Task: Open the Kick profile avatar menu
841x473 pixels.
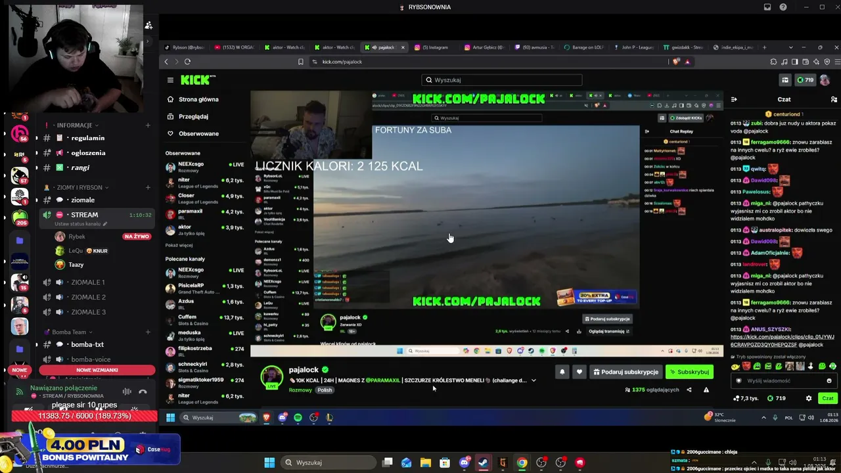Action: tap(825, 80)
